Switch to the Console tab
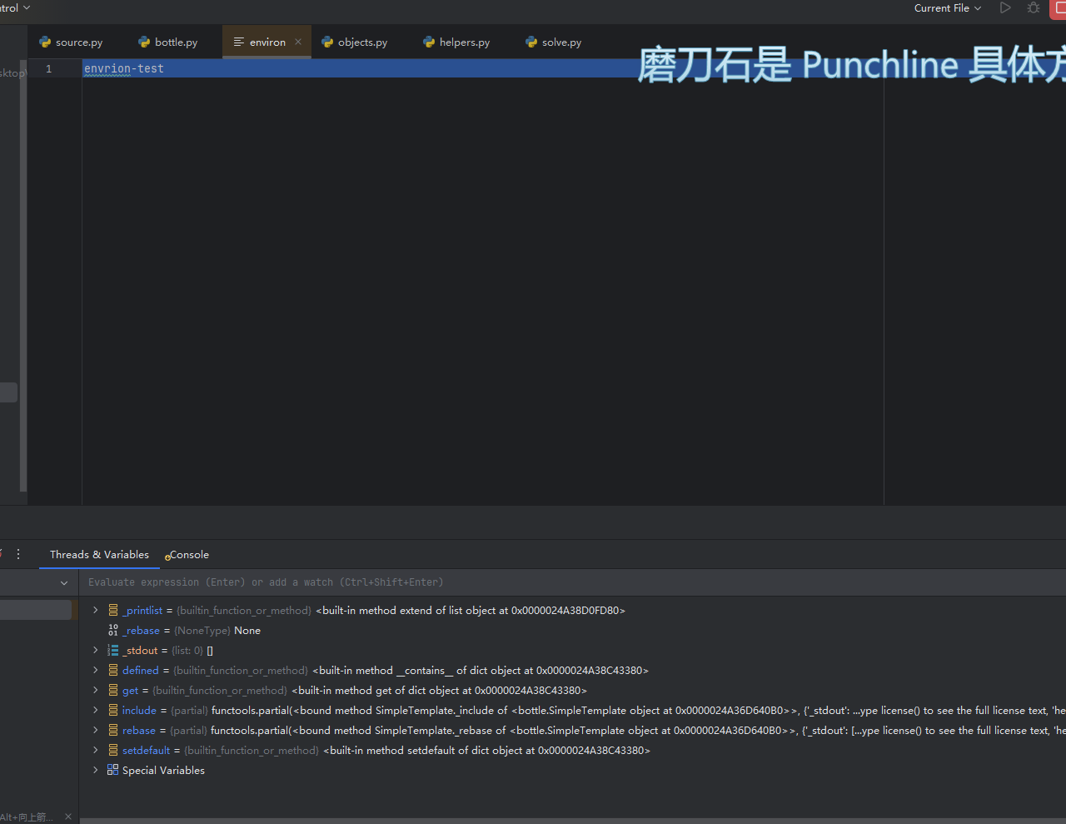The width and height of the screenshot is (1066, 824). click(x=189, y=555)
